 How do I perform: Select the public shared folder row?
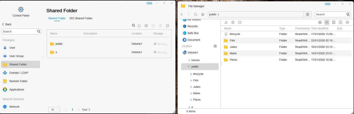point(109,44)
